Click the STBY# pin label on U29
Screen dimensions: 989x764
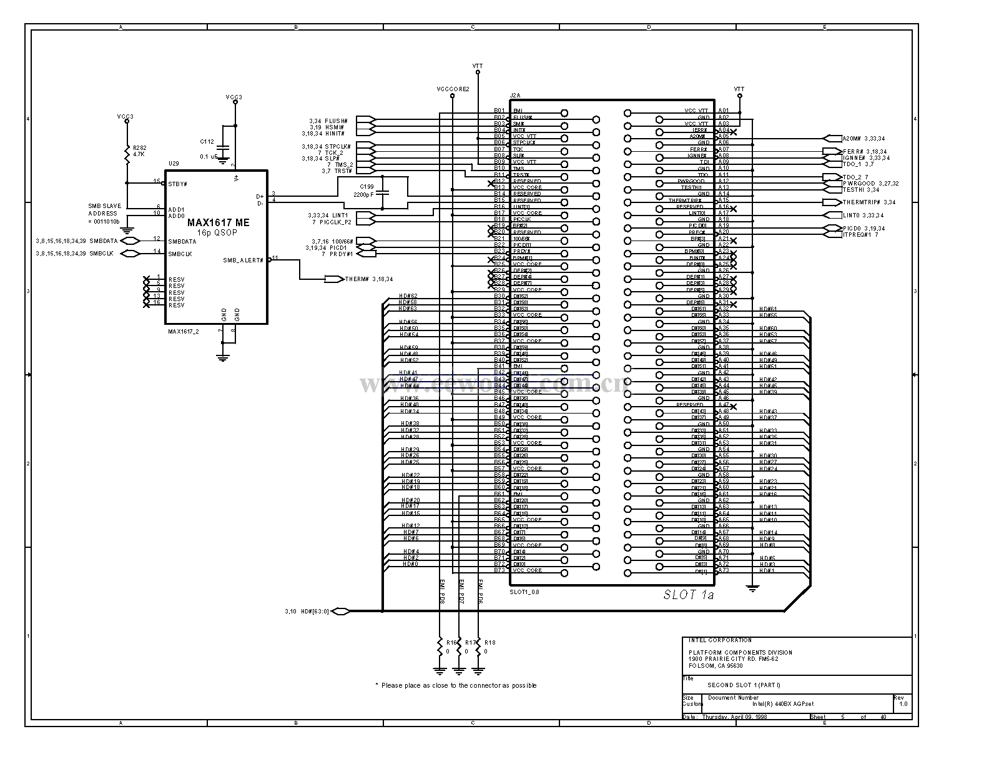tap(177, 184)
